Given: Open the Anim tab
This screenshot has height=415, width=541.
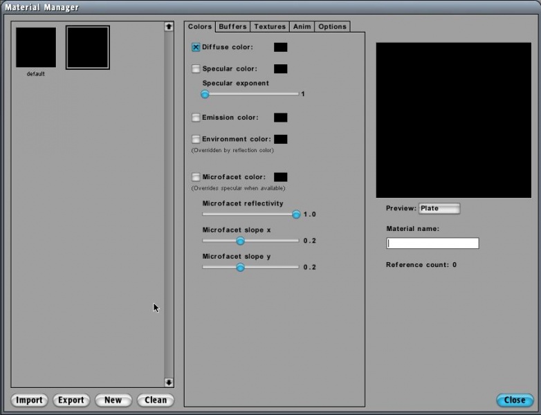Looking at the screenshot, I should click(302, 26).
